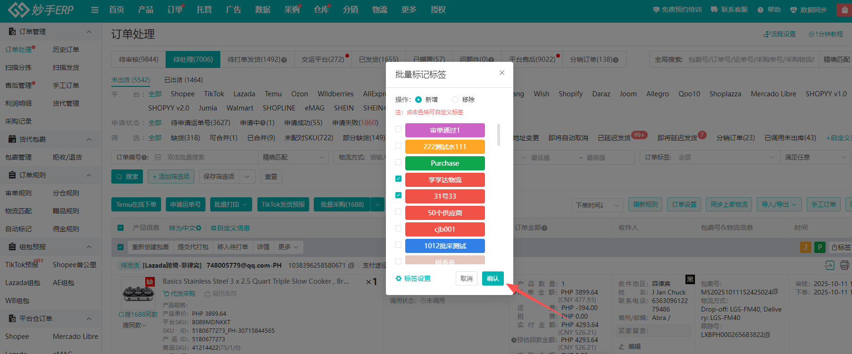Switch to the 交运平台(272) tab
Image resolution: width=852 pixels, height=354 pixels.
[323, 59]
